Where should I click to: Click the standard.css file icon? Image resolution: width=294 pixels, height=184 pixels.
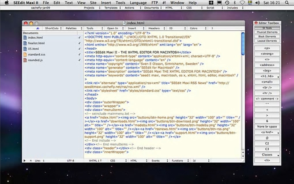click(25, 55)
